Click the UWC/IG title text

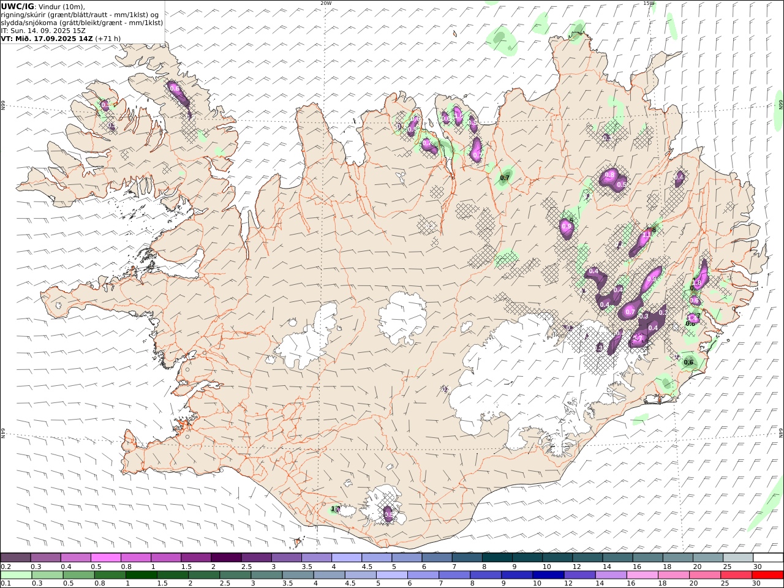(x=18, y=6)
